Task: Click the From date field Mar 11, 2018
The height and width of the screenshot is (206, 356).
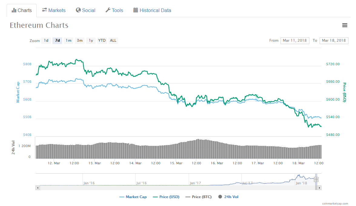Action: click(x=295, y=40)
